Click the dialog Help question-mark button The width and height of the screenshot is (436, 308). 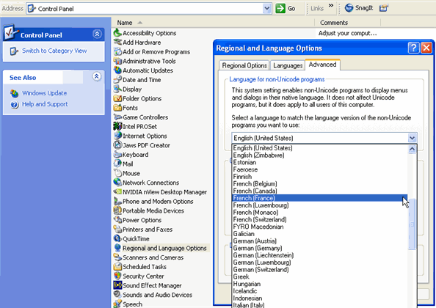[x=413, y=48]
